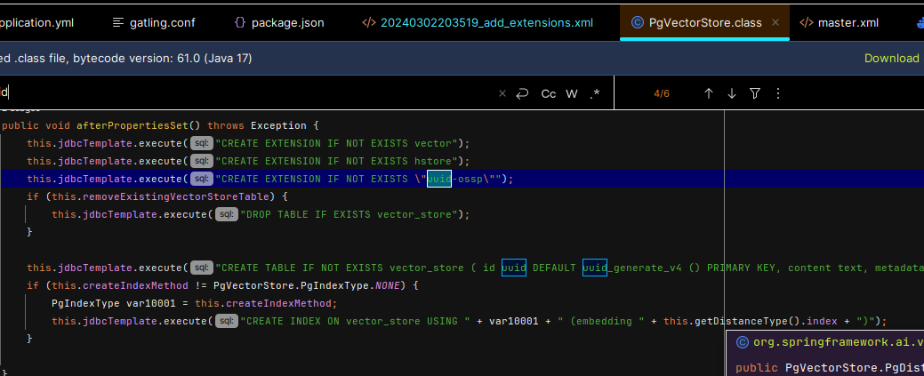This screenshot has width=924, height=376.
Task: Click removeExistingVectorStoreTable field reference
Action: tap(177, 196)
